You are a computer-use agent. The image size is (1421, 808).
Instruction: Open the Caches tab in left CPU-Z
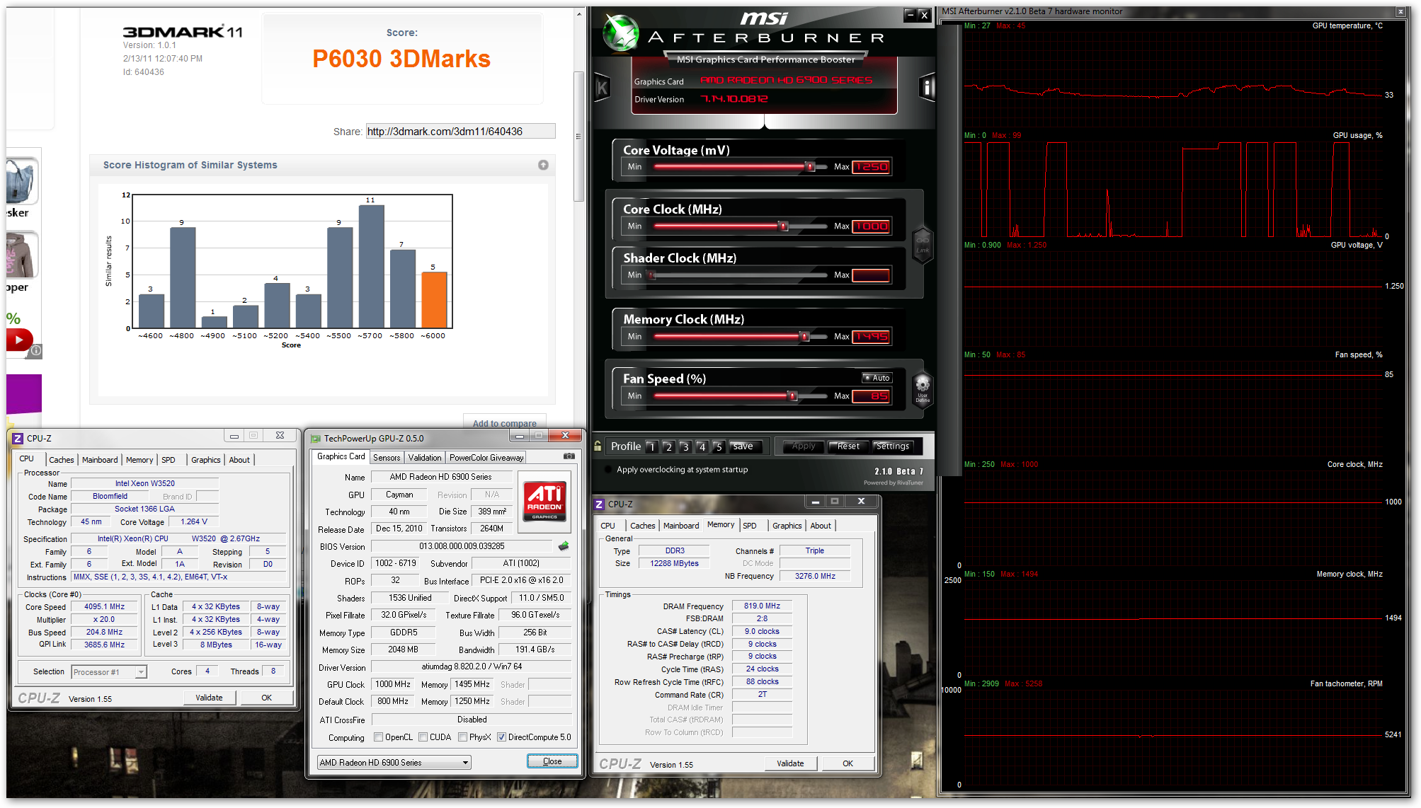coord(62,460)
